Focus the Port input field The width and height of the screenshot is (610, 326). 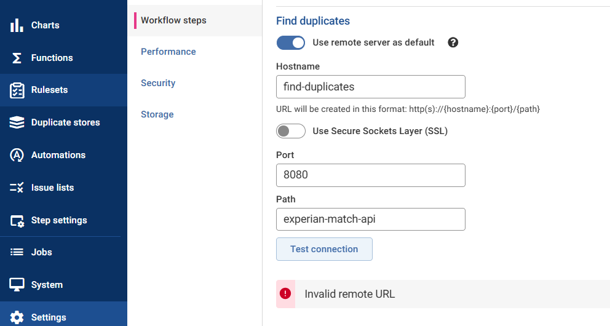tap(370, 175)
